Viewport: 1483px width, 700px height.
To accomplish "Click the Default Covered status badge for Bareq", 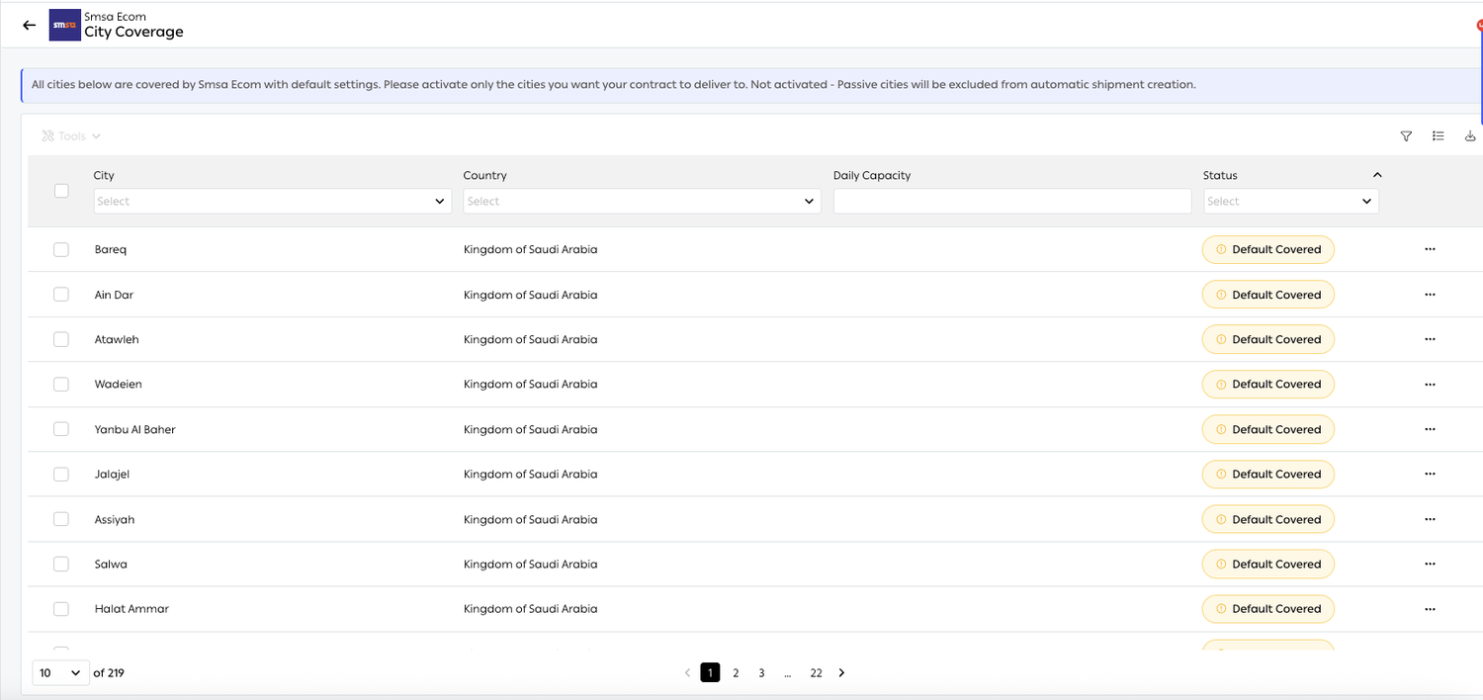I will tap(1268, 249).
